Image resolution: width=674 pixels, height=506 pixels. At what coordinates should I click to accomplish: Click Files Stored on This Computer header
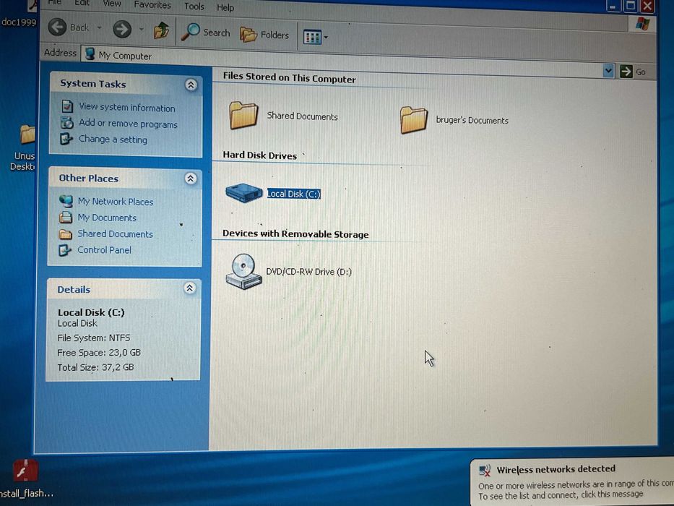[289, 77]
